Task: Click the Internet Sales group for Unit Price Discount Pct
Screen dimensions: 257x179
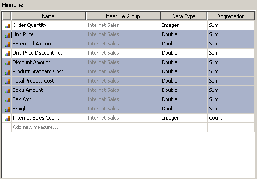Action: [x=123, y=53]
